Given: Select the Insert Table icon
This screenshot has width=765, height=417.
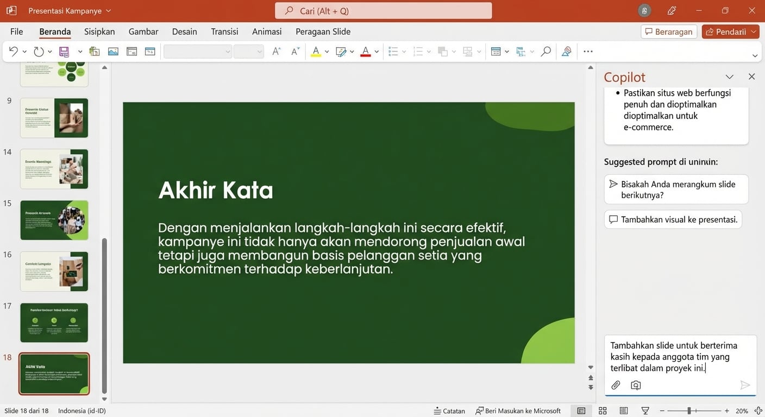Looking at the screenshot, I should 496,51.
